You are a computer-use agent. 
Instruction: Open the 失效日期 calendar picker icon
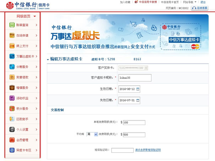click(138, 100)
